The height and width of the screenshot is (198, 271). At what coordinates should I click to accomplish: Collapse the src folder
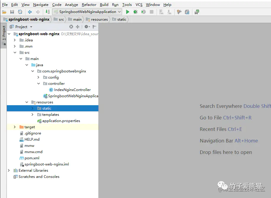[x=15, y=53]
